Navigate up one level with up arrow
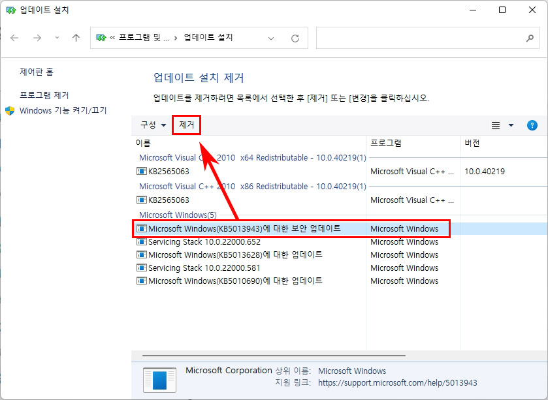The height and width of the screenshot is (400, 548). (x=75, y=38)
